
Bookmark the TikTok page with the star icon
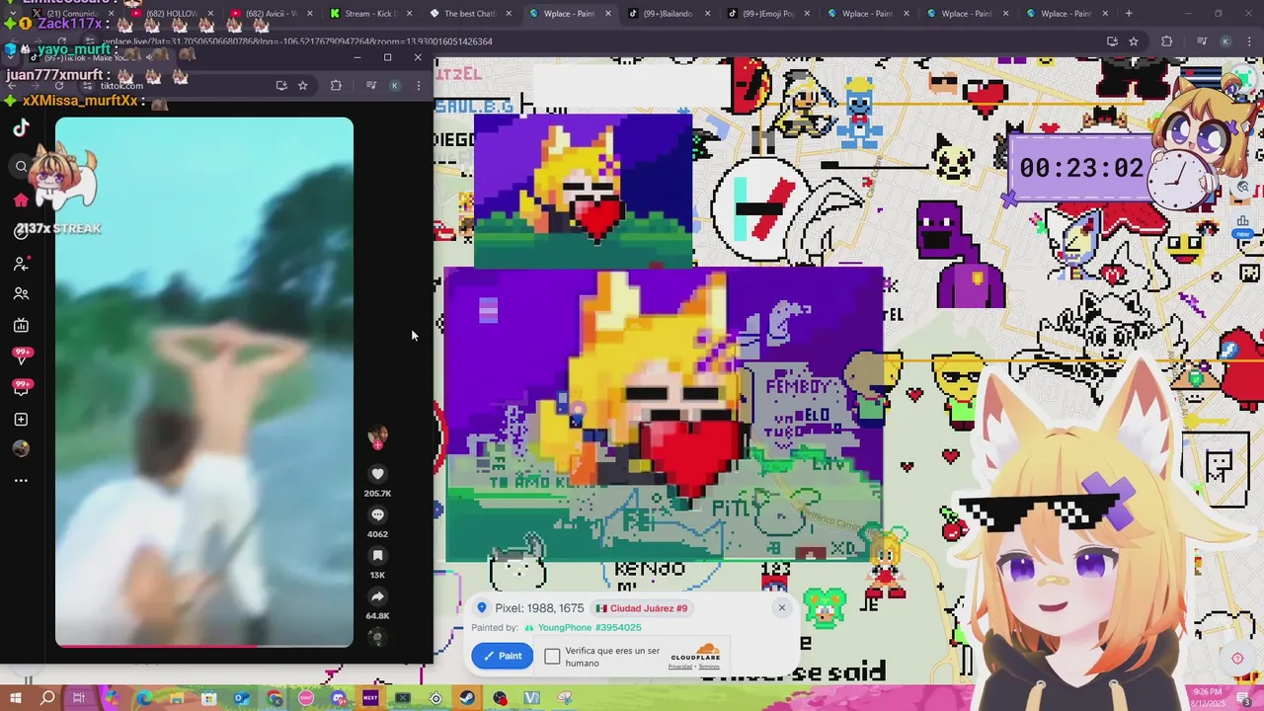click(303, 86)
